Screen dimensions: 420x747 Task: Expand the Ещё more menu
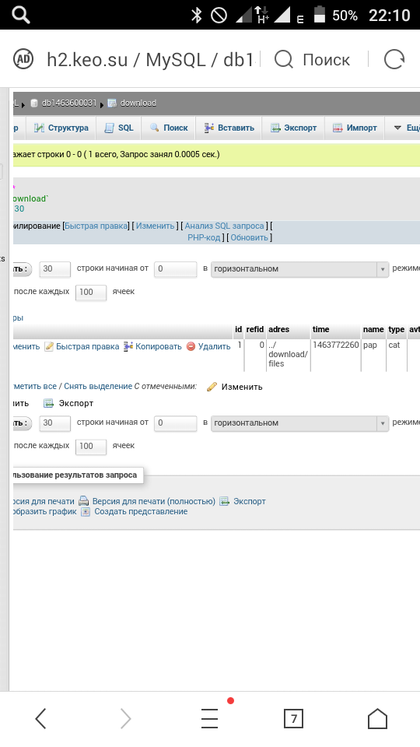point(404,128)
